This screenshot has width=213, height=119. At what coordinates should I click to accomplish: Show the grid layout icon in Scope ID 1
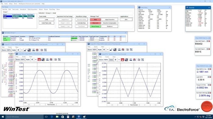pos(45,50)
